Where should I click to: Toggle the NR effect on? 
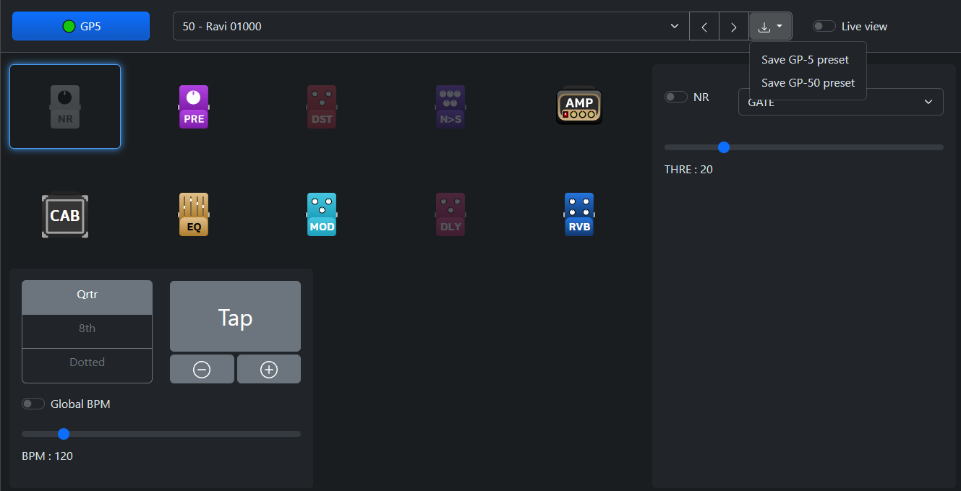click(x=676, y=97)
